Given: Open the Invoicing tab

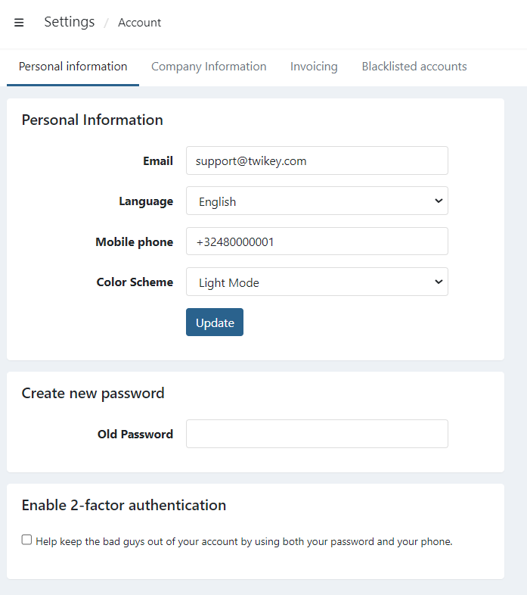Looking at the screenshot, I should pyautogui.click(x=314, y=67).
